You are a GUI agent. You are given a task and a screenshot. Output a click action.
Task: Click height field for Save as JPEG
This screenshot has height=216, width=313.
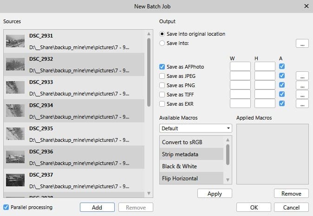point(265,76)
